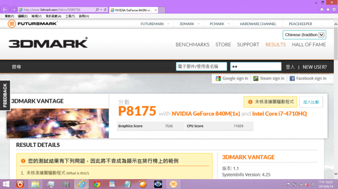Go to BENCHMARKS page
Image resolution: width=338 pixels, height=189 pixels.
pos(192,44)
